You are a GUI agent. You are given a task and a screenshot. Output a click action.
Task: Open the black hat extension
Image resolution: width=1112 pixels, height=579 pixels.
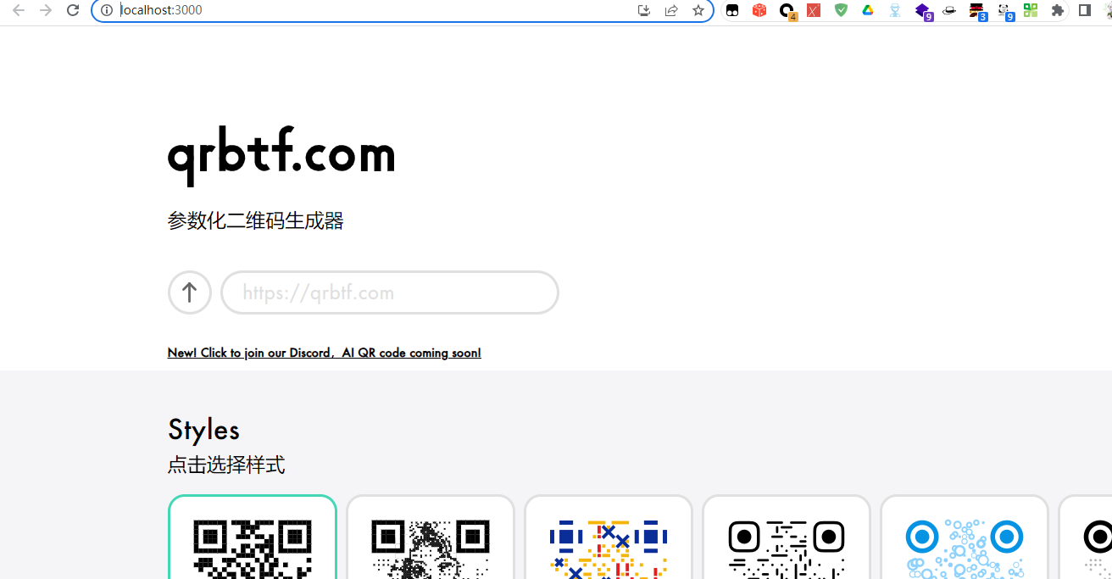[x=949, y=10]
